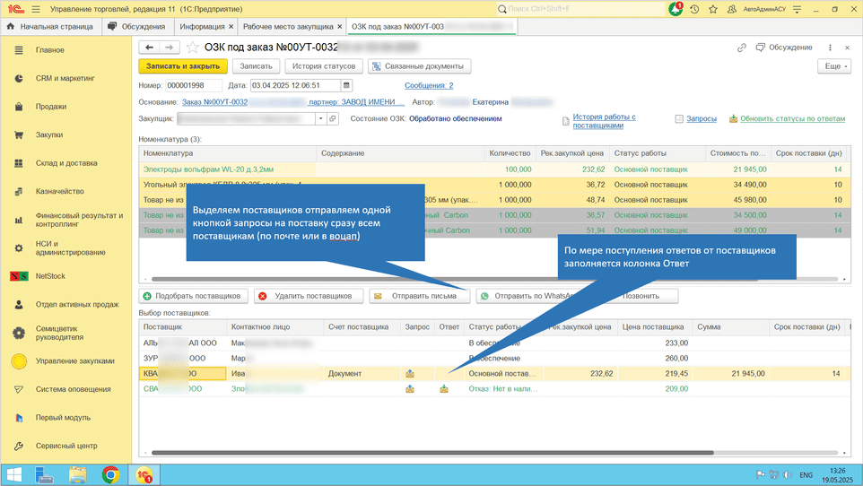Image resolution: width=863 pixels, height=486 pixels.
Task: Click the Позвонить button
Action: pyautogui.click(x=641, y=296)
